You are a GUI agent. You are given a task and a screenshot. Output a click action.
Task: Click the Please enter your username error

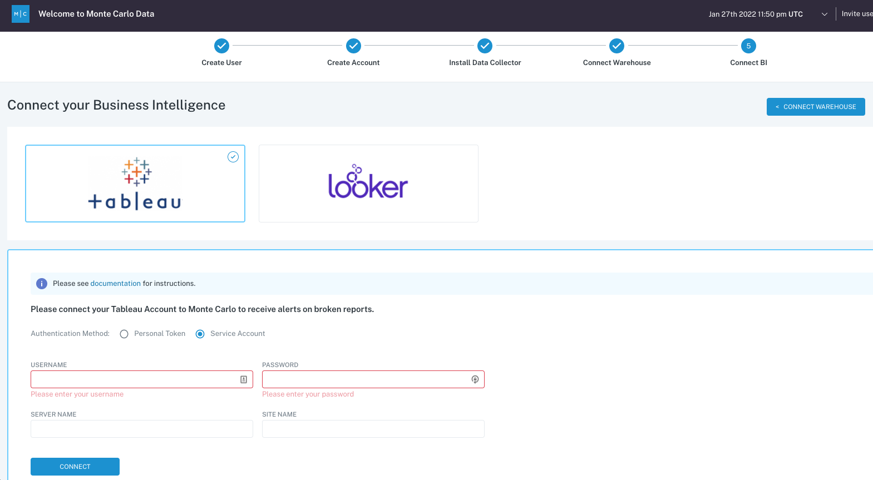click(77, 394)
